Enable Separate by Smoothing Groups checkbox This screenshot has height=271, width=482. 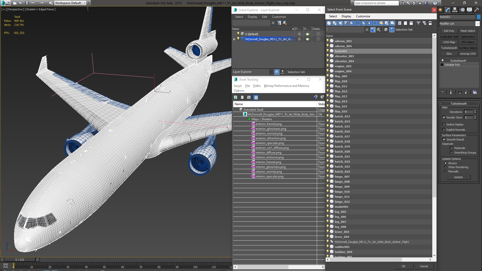tap(451, 153)
